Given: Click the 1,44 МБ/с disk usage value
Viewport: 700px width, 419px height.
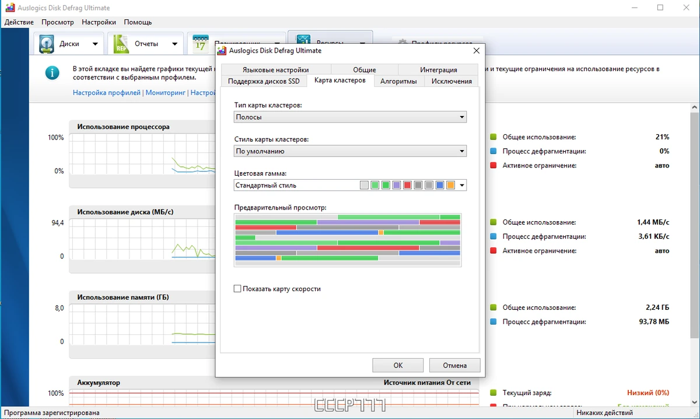Looking at the screenshot, I should (653, 222).
